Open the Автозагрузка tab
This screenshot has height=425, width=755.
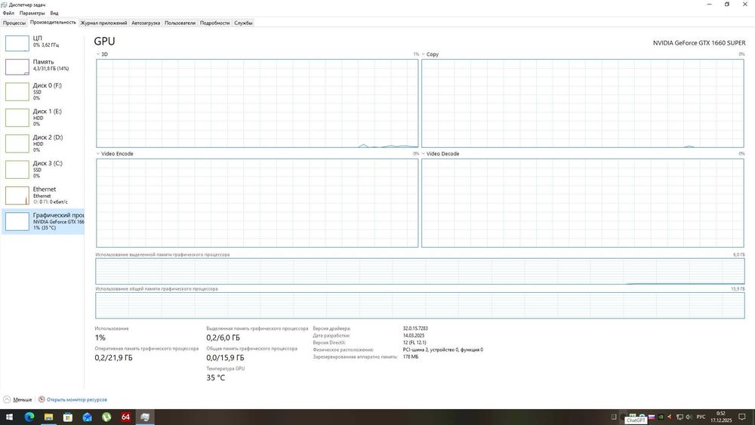(146, 23)
